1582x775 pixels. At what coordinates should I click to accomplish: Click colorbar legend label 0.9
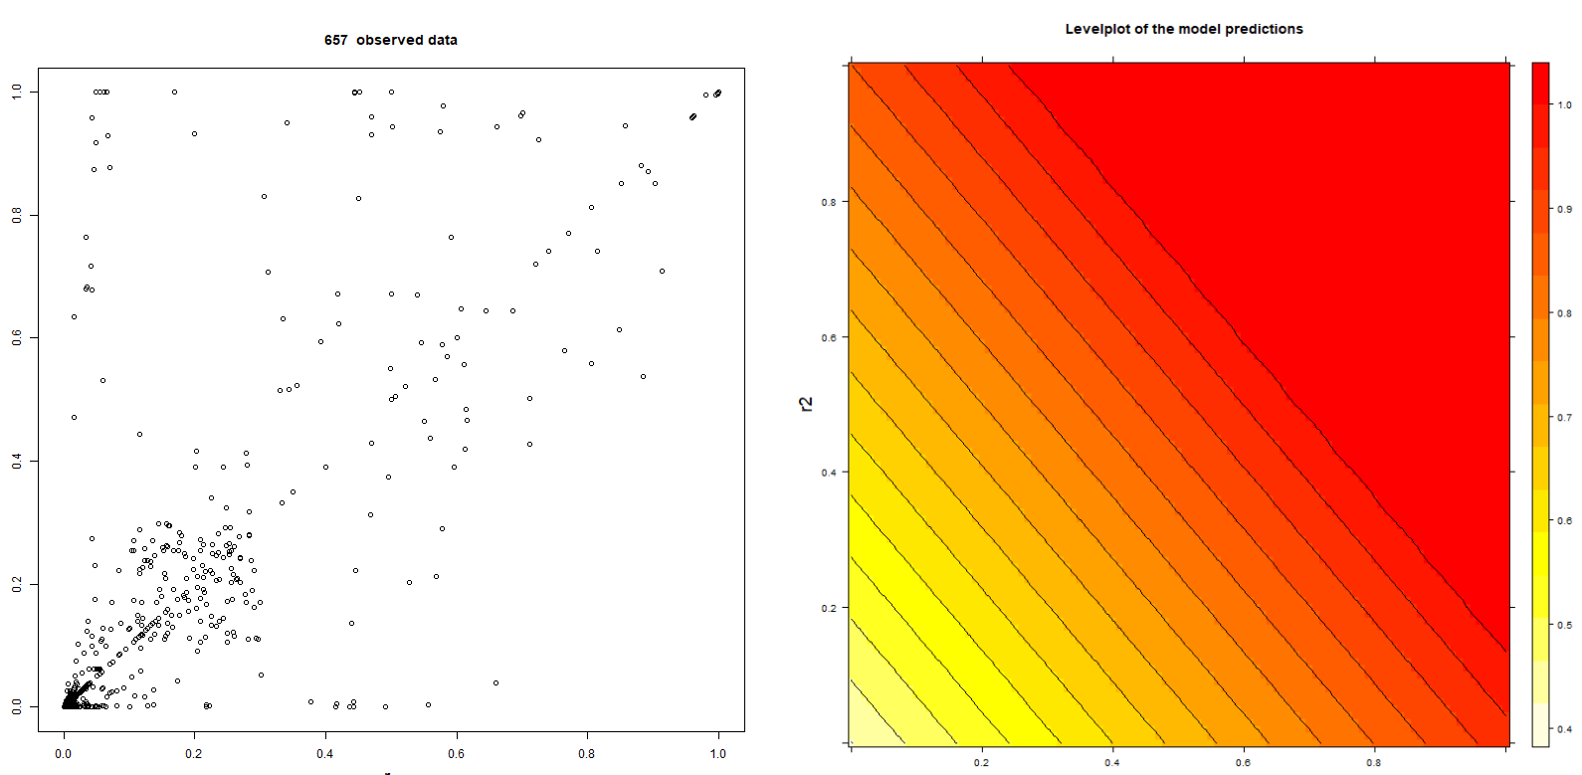pos(1565,209)
